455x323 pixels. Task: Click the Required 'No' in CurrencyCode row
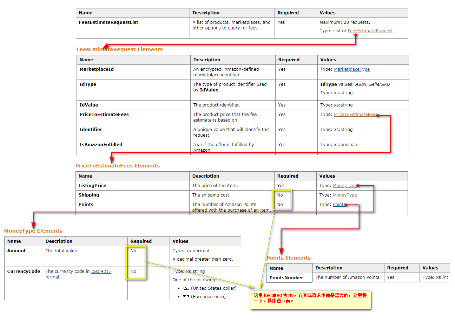[x=133, y=272]
